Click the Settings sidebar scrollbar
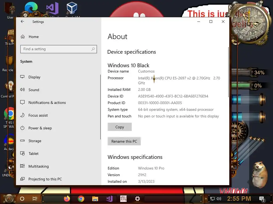The height and width of the screenshot is (204, 273). 101,107
